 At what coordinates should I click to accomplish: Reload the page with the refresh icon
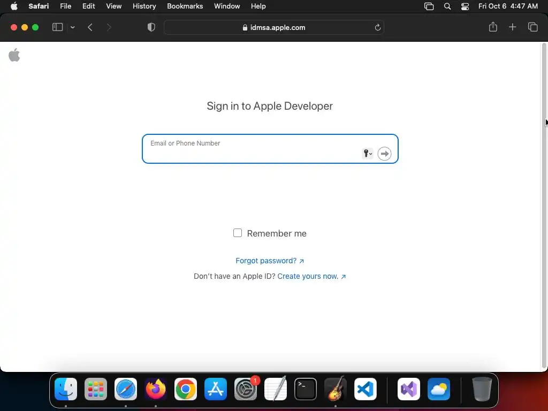tap(377, 27)
